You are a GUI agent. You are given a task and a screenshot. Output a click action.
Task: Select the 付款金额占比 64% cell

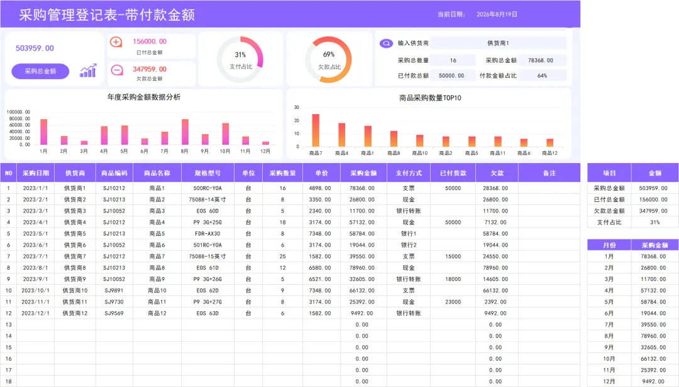coord(542,76)
